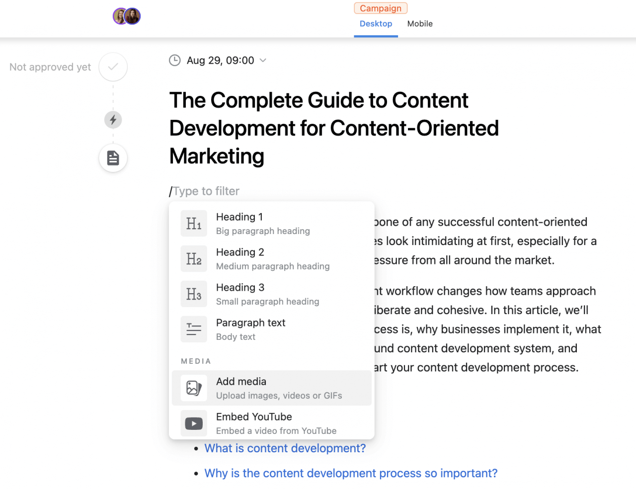Click the image icon next to Add media
The image size is (636, 489).
pyautogui.click(x=193, y=388)
